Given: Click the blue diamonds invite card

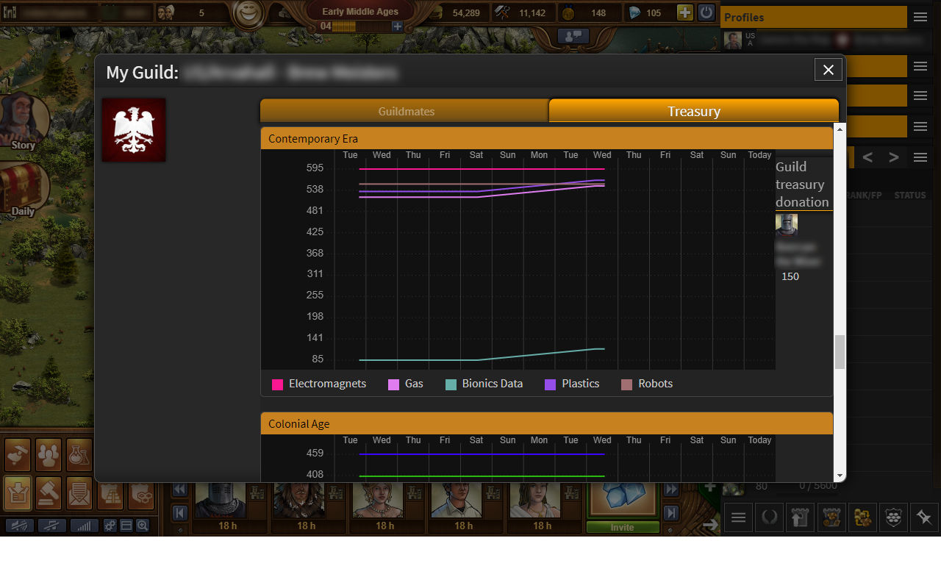Looking at the screenshot, I should click(622, 500).
